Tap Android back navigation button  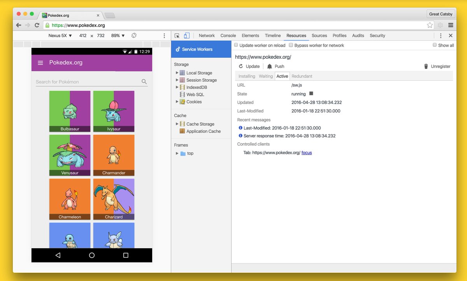(x=58, y=255)
